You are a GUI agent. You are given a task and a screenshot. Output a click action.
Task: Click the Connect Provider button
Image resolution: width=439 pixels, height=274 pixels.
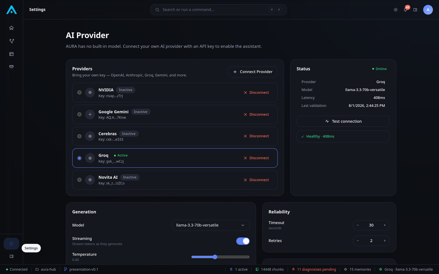coord(252,72)
